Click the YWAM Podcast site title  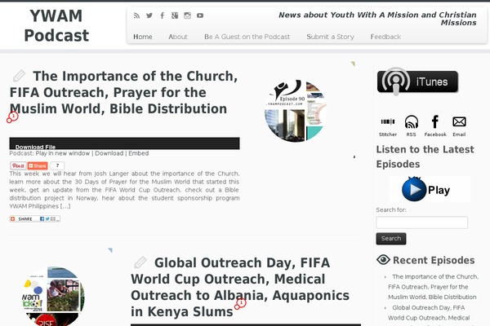[56, 25]
